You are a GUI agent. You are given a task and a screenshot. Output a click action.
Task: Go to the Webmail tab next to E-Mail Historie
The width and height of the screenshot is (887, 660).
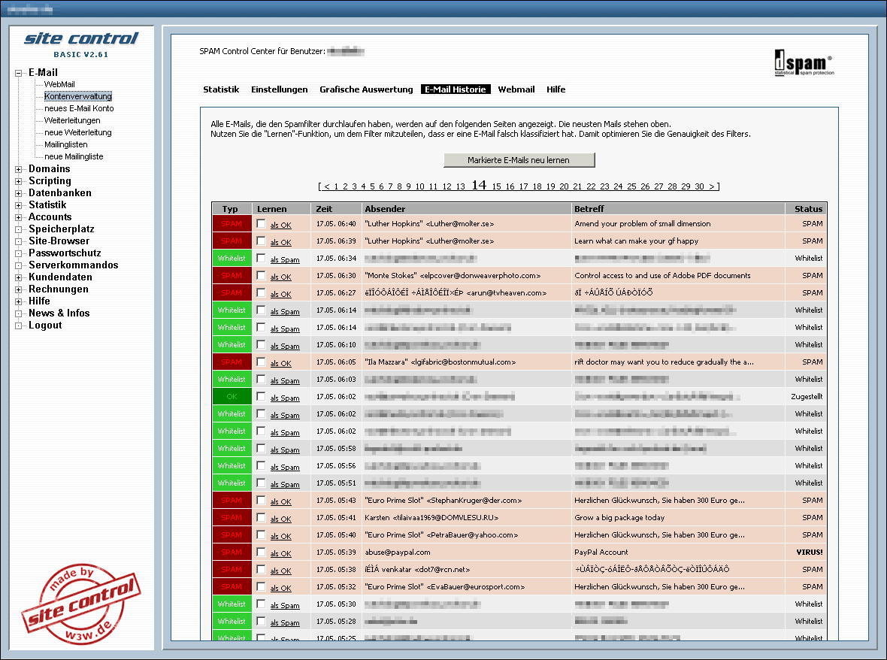pos(516,89)
